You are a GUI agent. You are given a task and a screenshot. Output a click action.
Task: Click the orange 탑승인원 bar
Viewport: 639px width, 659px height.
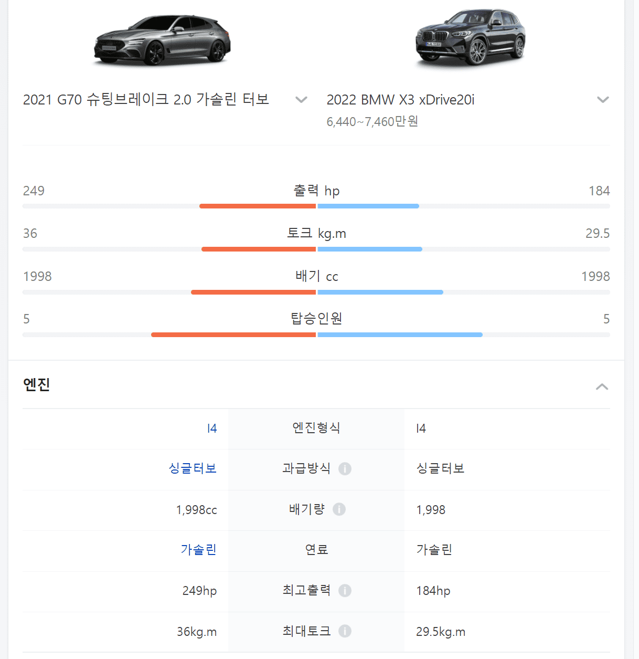[233, 334]
